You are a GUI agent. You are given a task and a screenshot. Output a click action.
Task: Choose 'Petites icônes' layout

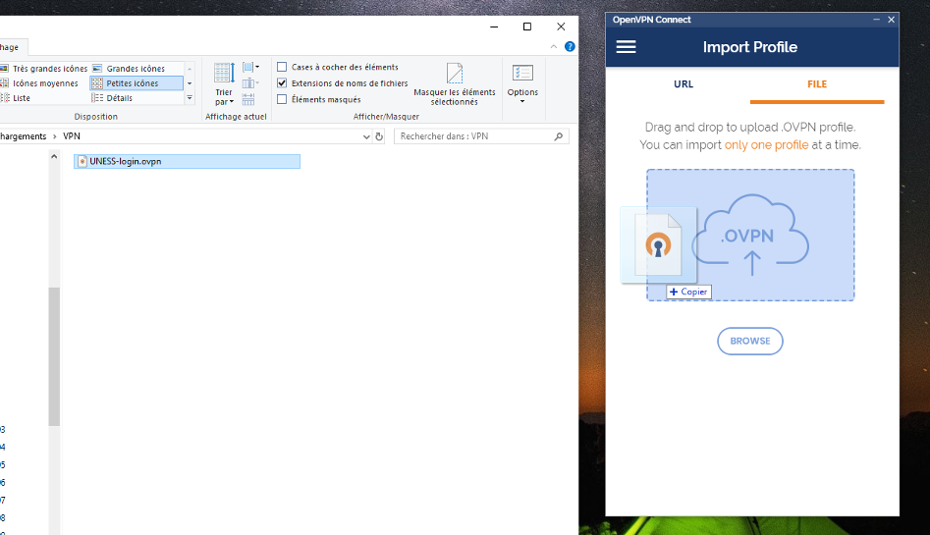[x=137, y=83]
